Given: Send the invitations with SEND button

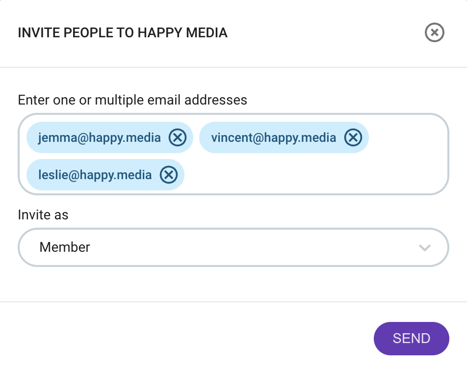Looking at the screenshot, I should tap(411, 339).
